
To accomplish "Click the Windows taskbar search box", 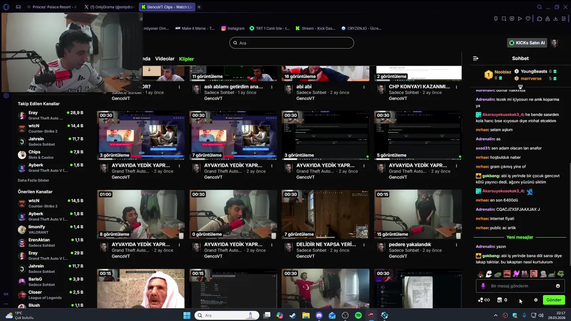I will (x=227, y=315).
